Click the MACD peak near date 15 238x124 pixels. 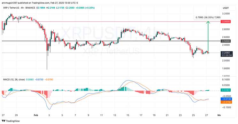point(128,80)
